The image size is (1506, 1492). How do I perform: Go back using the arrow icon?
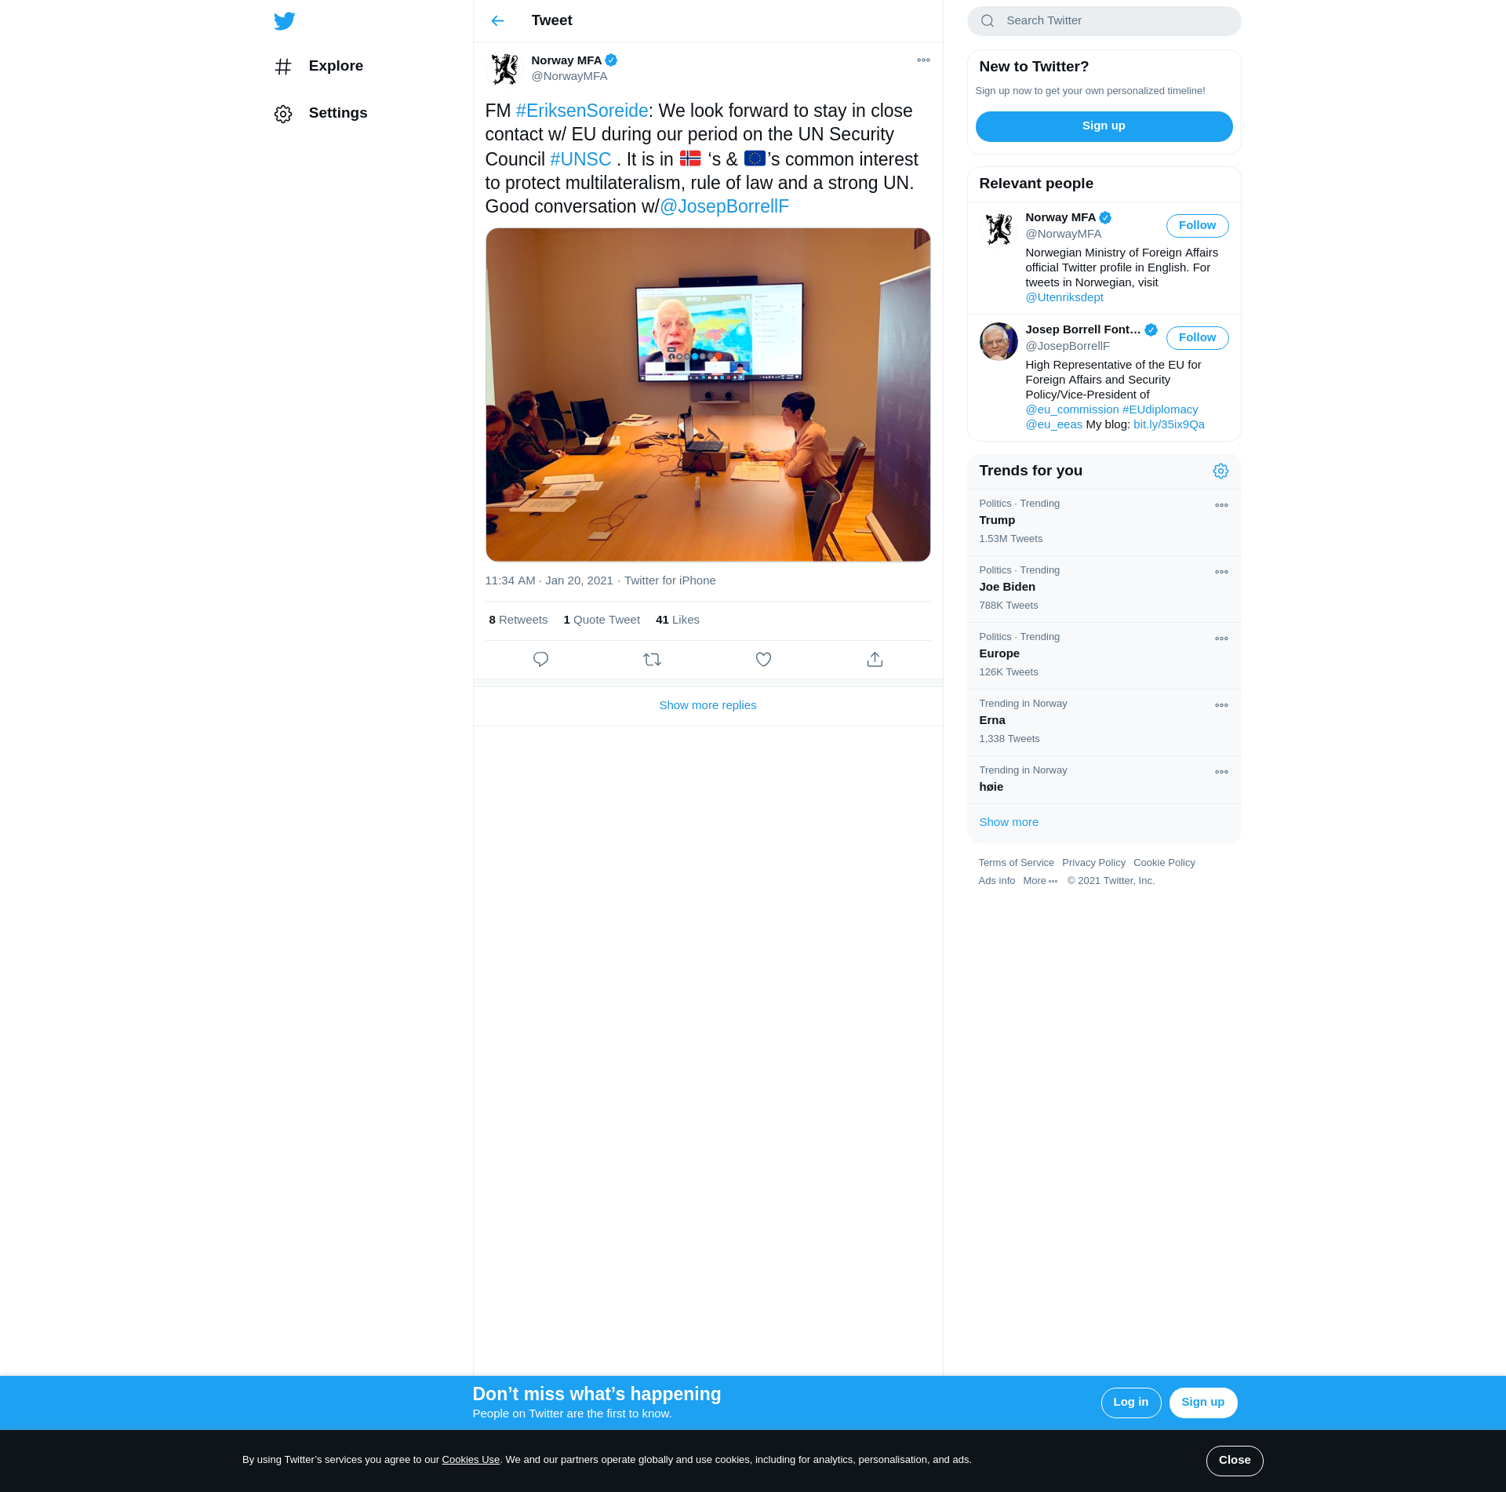[497, 21]
